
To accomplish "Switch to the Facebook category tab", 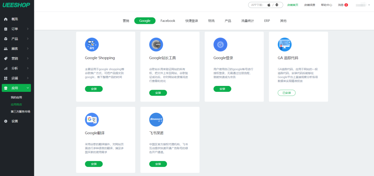I will click(x=168, y=21).
